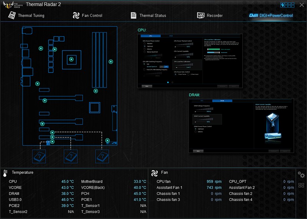This screenshot has height=219, width=307.
Task: Click the DIGI+ logo icon
Action: [x=254, y=15]
